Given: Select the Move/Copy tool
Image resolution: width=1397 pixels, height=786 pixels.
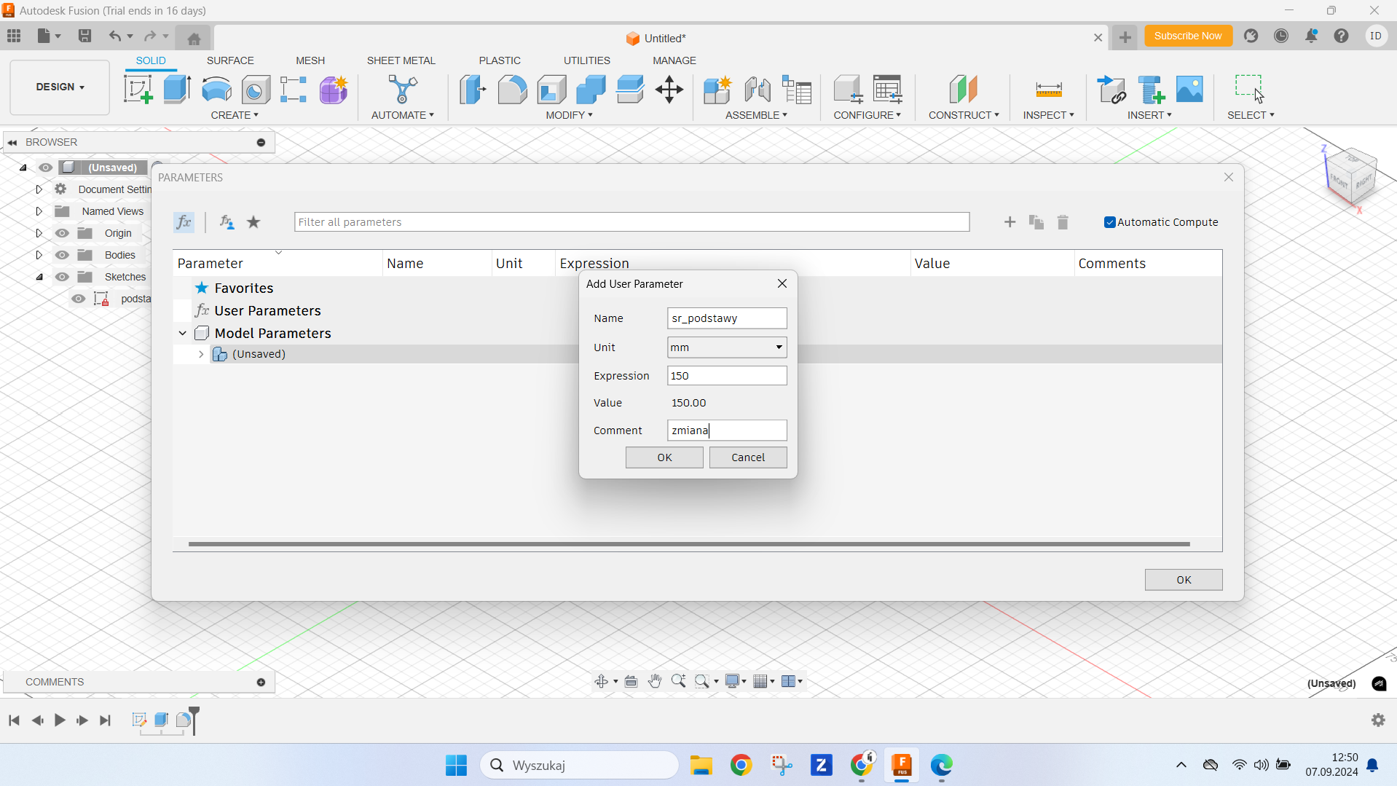Looking at the screenshot, I should tap(669, 90).
